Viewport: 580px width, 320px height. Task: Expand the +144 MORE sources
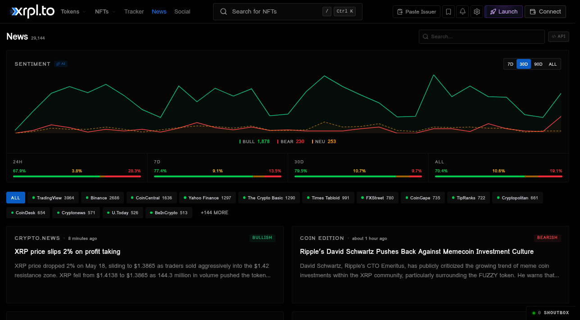[214, 212]
